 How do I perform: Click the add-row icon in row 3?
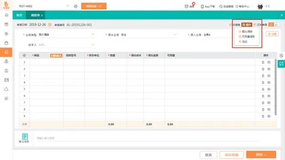[x=269, y=76]
